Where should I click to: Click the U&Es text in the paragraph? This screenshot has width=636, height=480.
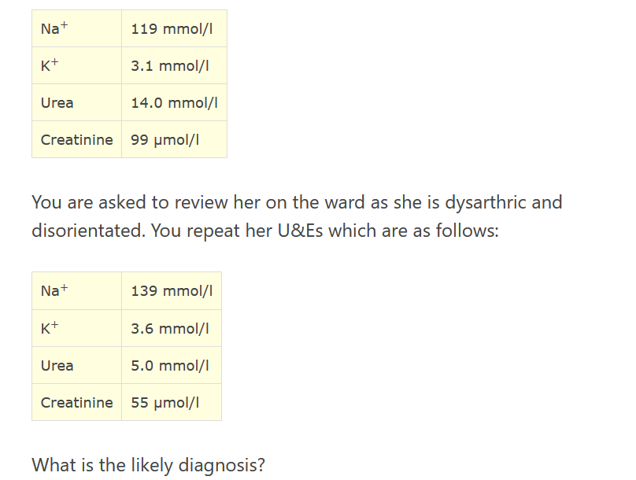click(300, 231)
